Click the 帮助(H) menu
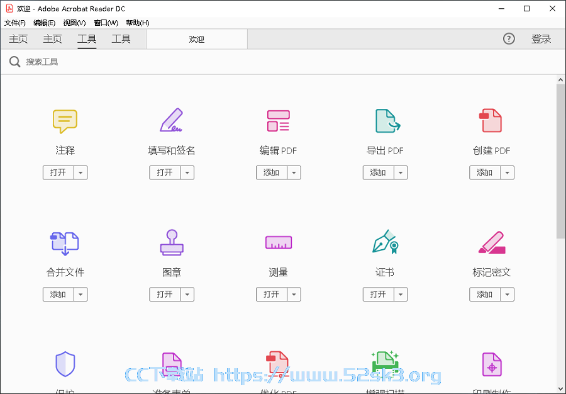 pyautogui.click(x=138, y=23)
